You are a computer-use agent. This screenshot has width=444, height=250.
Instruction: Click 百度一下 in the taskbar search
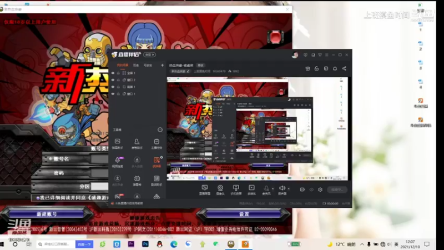[x=84, y=244]
